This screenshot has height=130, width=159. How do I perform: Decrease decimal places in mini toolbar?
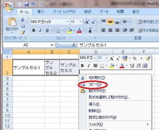(x=138, y=66)
